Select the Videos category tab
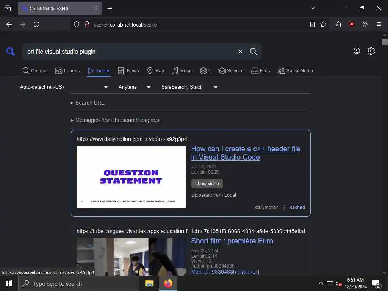This screenshot has width=388, height=291. [99, 71]
